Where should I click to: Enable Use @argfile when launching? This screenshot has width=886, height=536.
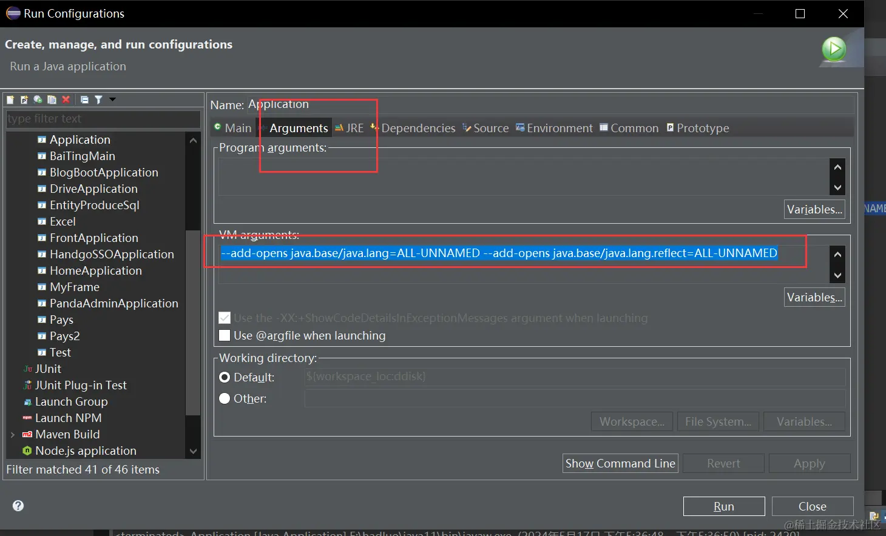click(225, 335)
